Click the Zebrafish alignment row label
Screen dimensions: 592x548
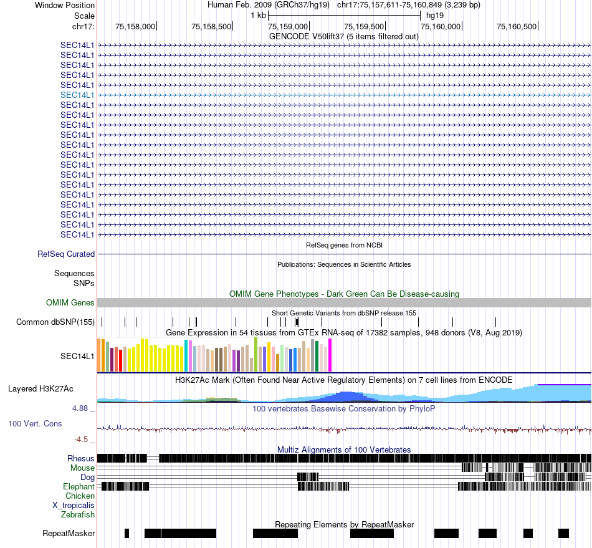coord(78,515)
